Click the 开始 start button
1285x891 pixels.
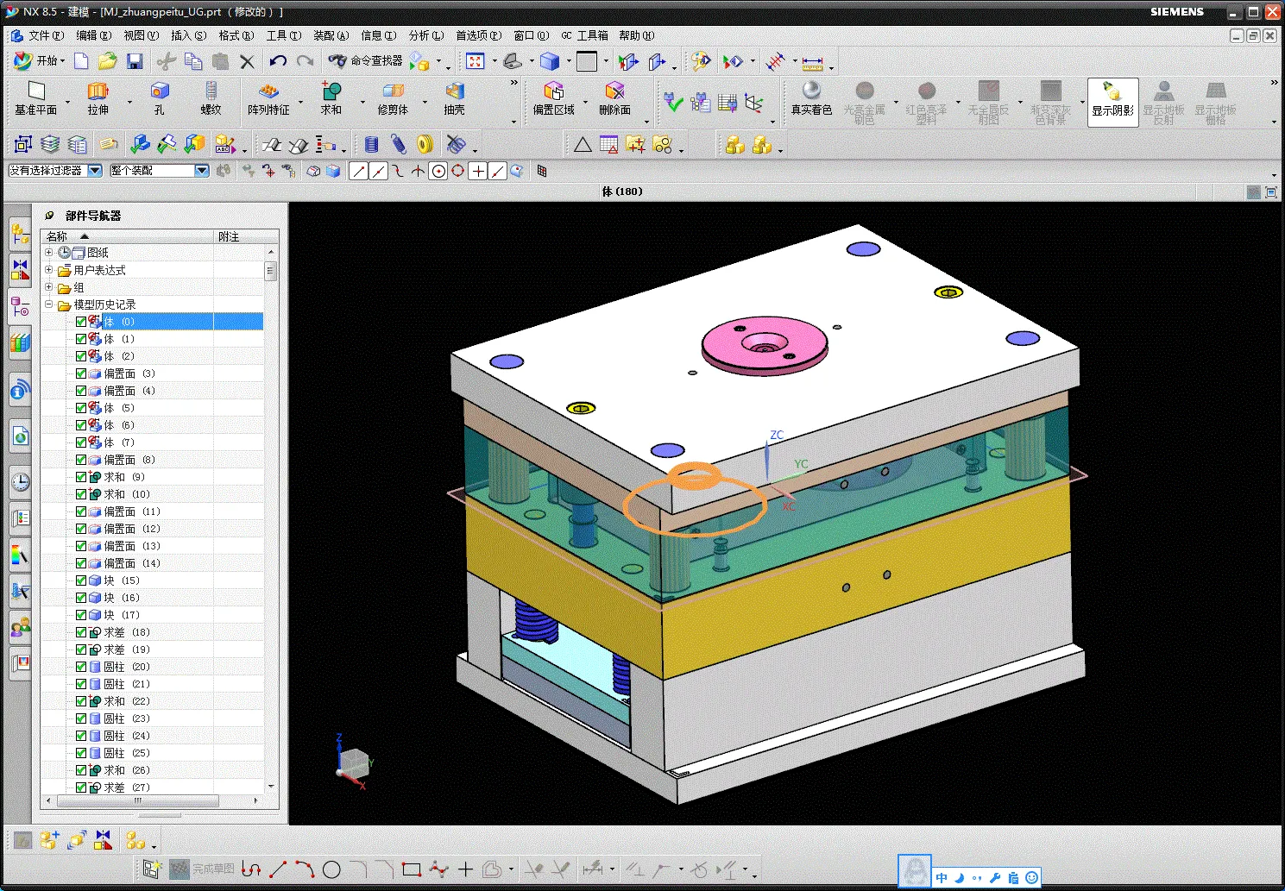click(x=40, y=61)
